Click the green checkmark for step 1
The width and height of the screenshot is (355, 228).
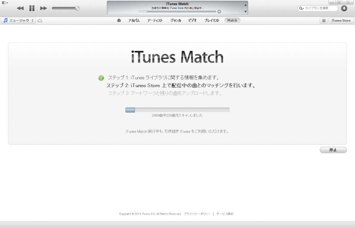(101, 78)
